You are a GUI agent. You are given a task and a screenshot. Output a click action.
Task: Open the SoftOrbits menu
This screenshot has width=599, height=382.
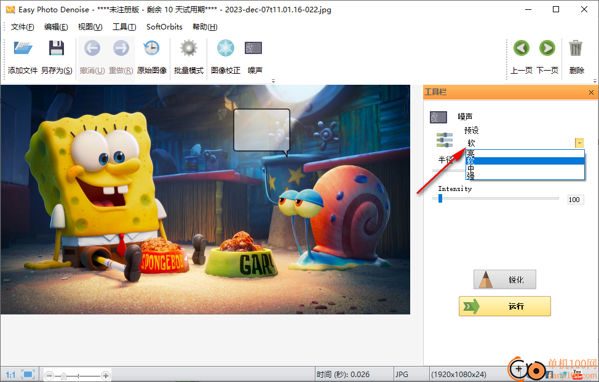coord(164,26)
